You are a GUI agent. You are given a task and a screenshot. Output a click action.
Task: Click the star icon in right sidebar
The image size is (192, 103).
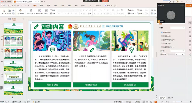coord(190,27)
